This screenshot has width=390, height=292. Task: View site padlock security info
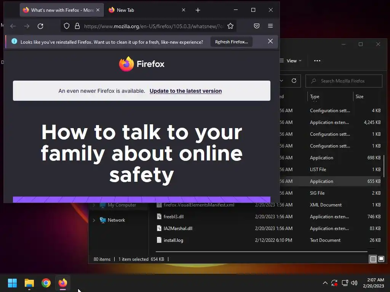click(x=77, y=26)
